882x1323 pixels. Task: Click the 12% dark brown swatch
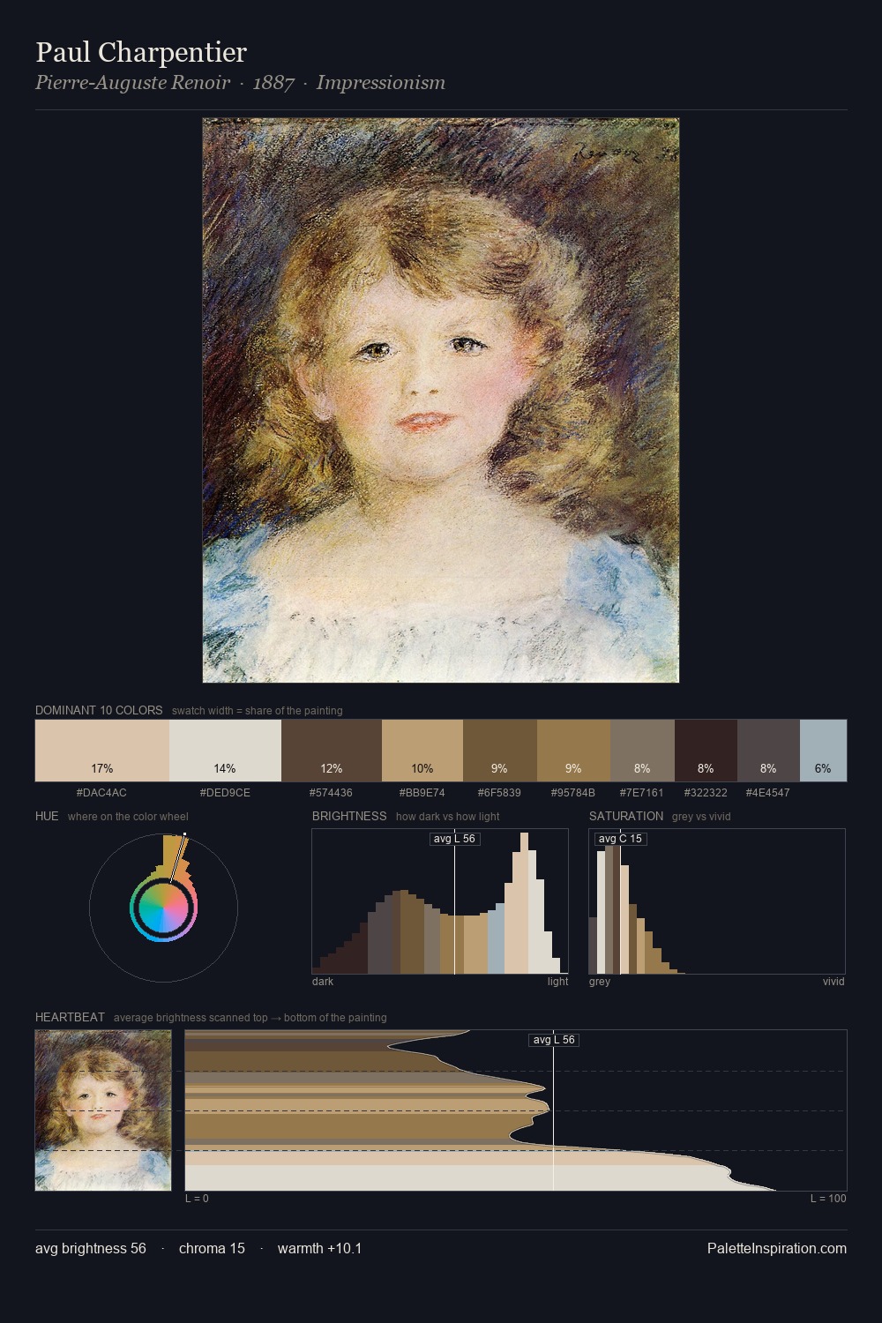click(x=332, y=751)
